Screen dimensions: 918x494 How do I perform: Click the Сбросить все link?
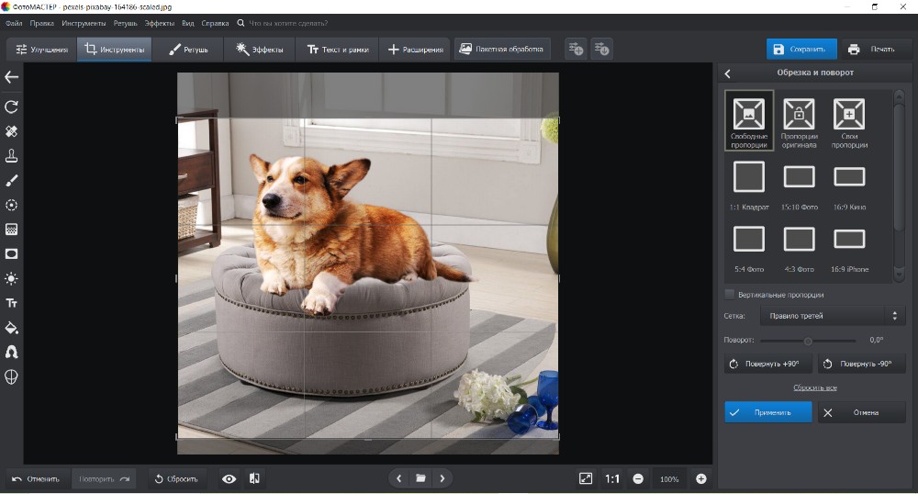814,387
